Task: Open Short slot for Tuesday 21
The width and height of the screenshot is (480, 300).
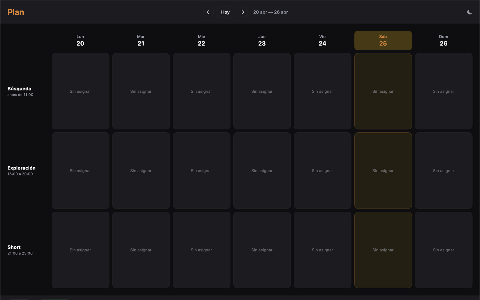Action: point(141,250)
